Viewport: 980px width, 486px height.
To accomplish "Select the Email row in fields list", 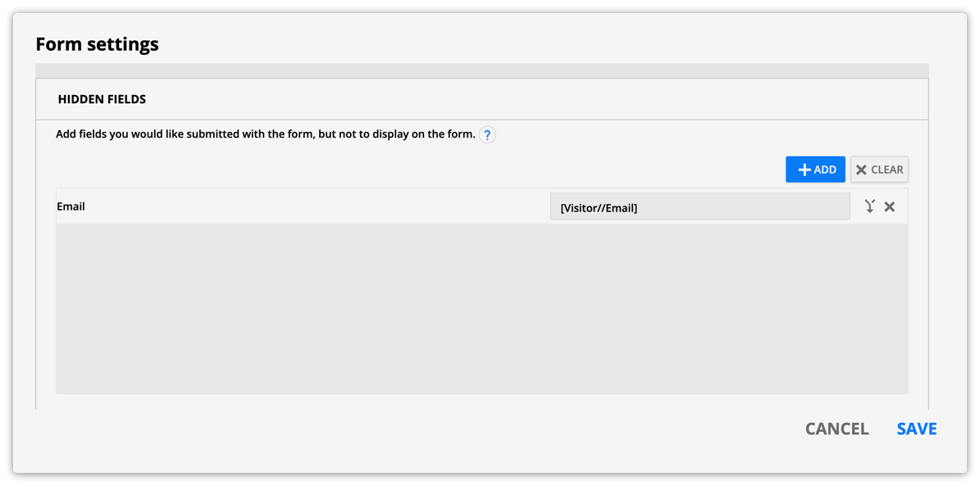I will (x=482, y=207).
